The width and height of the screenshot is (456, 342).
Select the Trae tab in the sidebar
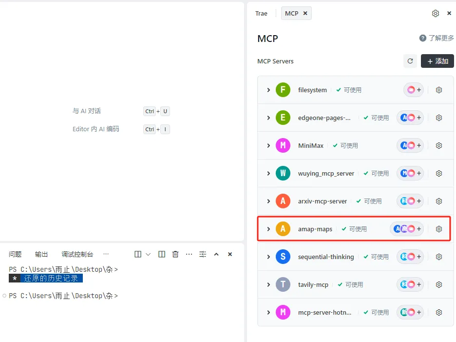coord(261,13)
